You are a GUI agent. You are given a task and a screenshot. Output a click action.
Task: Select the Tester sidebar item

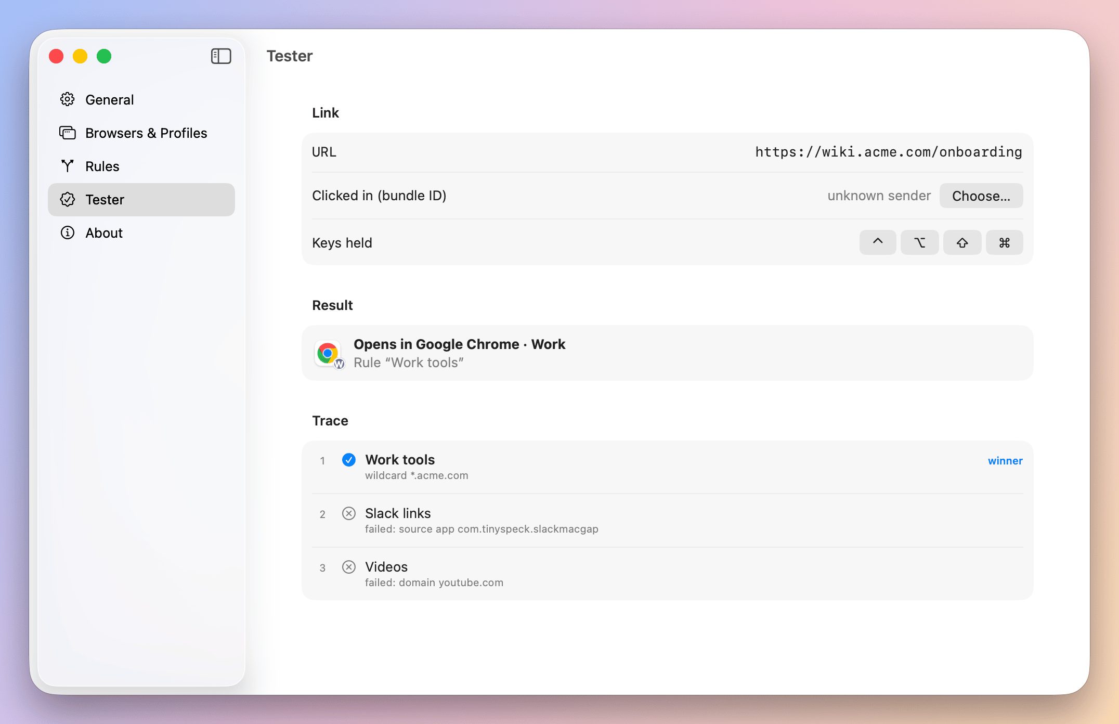click(141, 199)
